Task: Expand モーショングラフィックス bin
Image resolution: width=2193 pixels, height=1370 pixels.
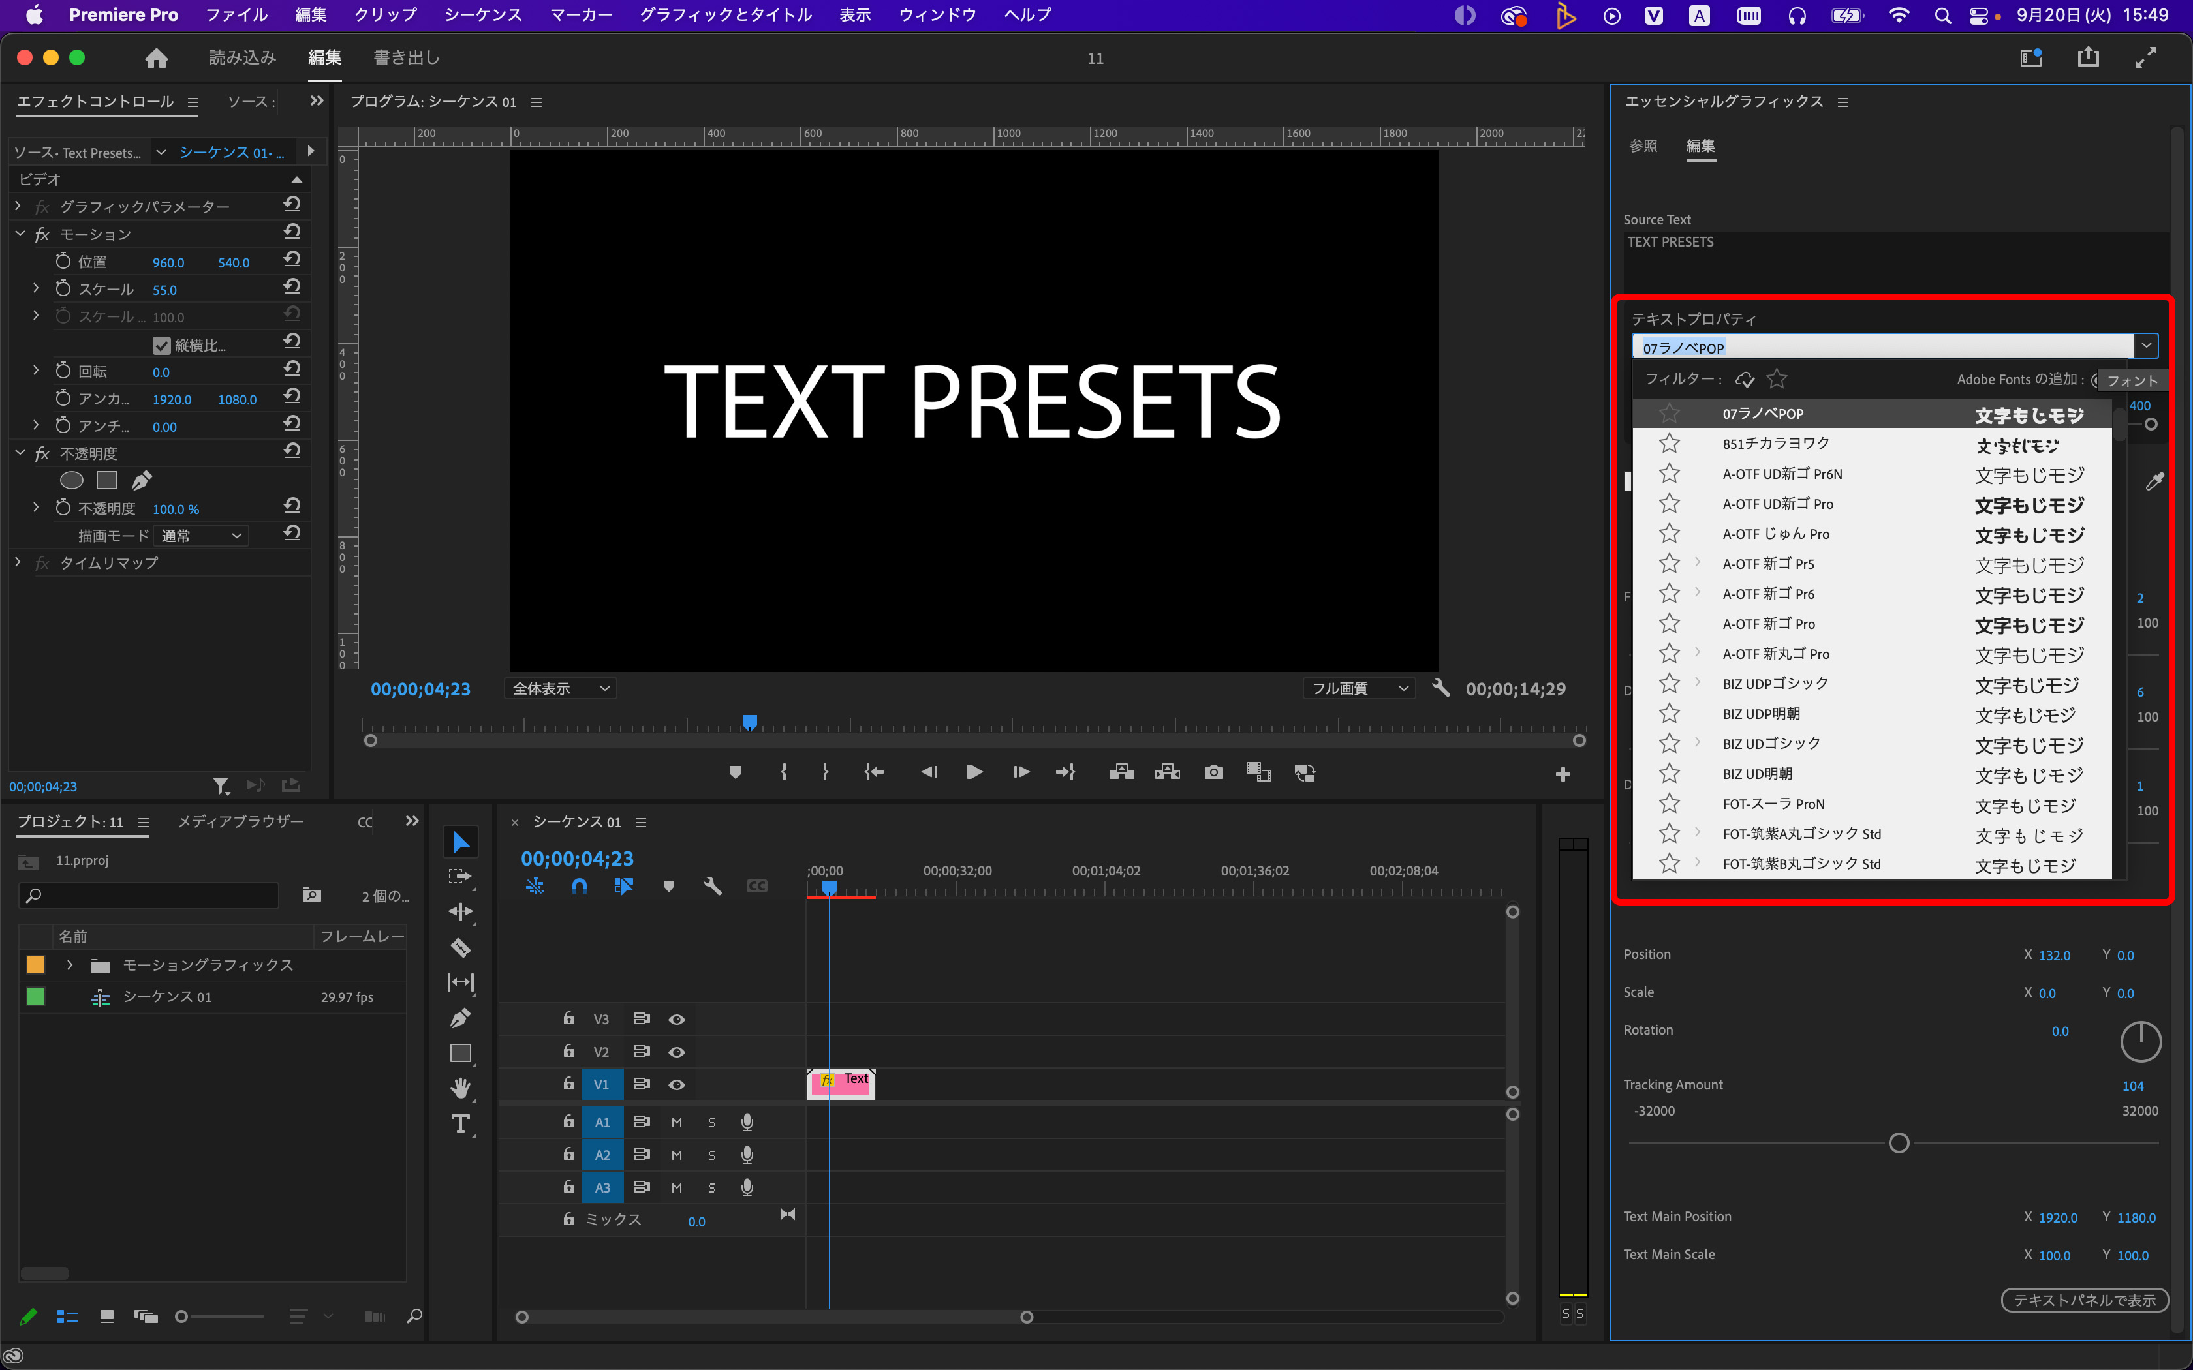Action: (x=70, y=965)
